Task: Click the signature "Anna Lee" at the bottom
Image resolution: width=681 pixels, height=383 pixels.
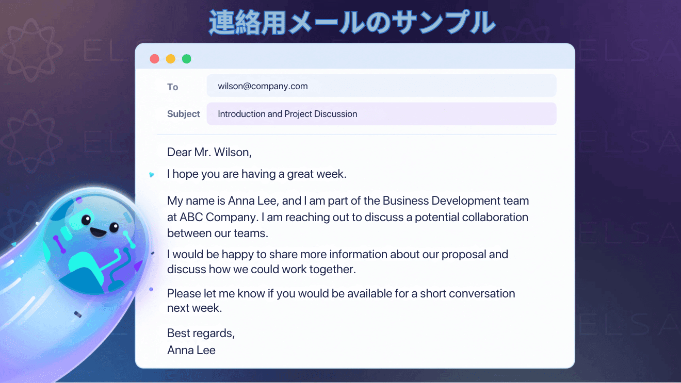Action: 191,351
